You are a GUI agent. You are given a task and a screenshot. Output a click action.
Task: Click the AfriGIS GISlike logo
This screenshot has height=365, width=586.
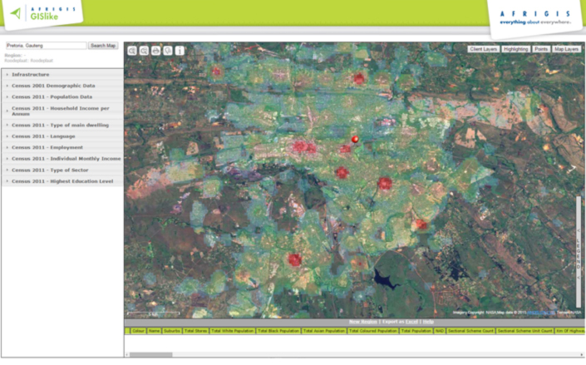coord(43,13)
